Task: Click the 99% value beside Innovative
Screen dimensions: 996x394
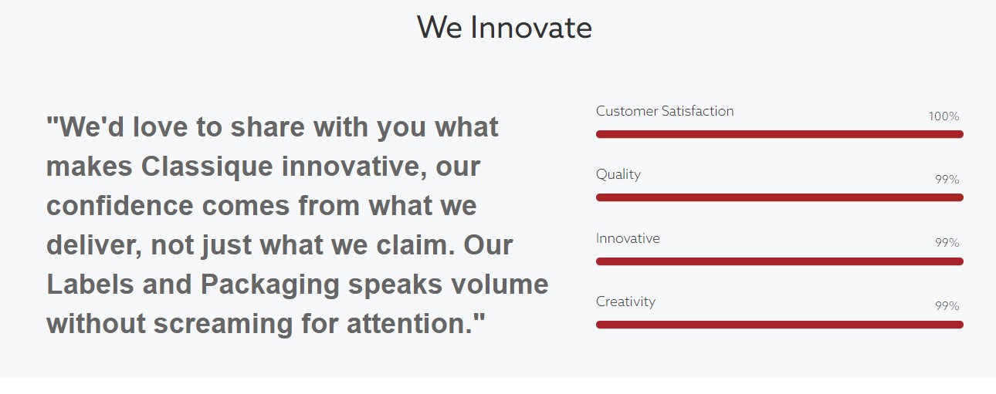Action: tap(947, 243)
